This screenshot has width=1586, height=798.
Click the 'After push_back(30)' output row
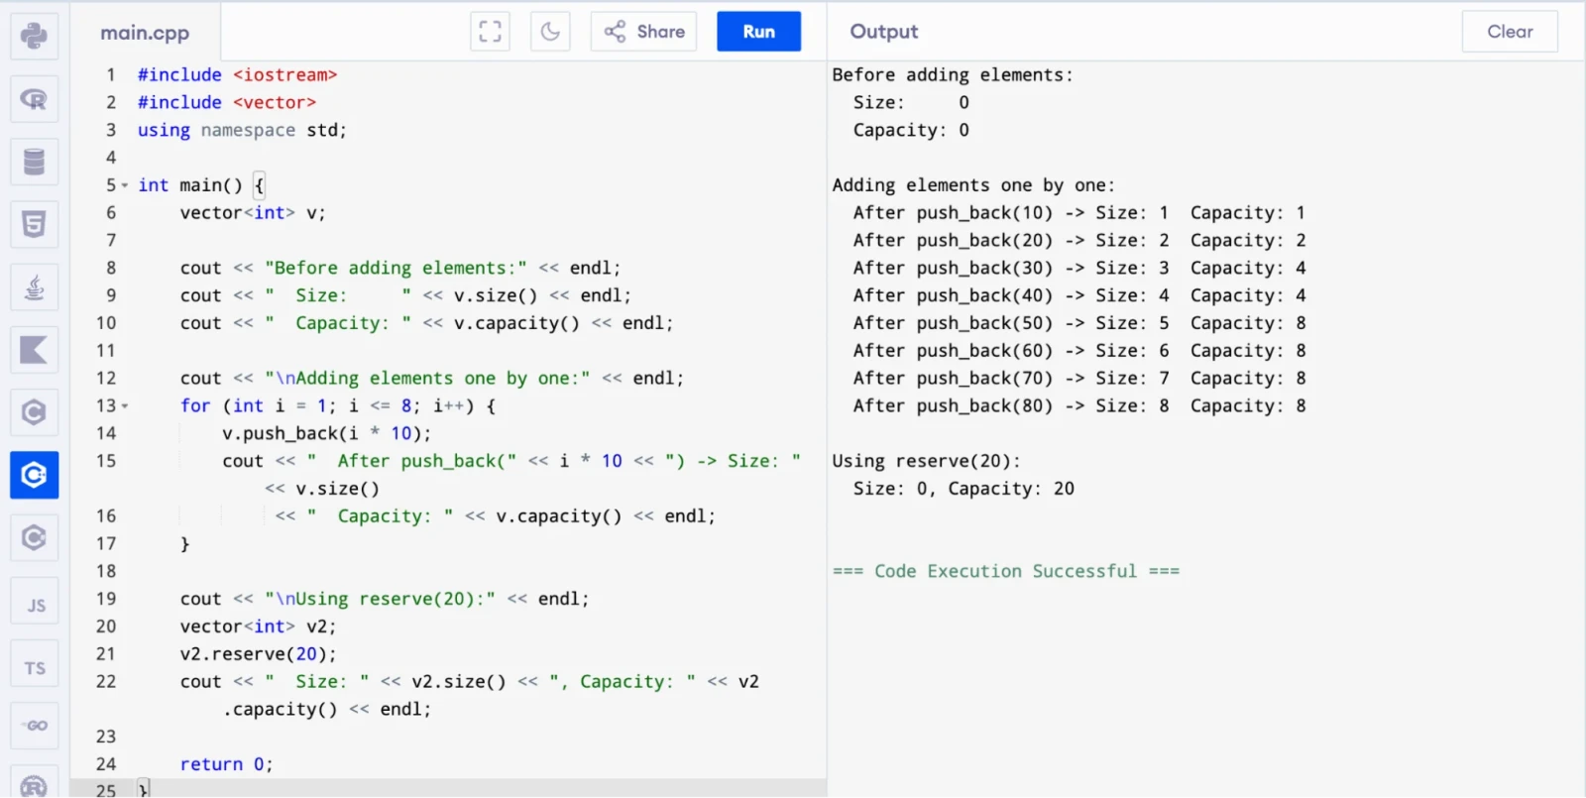[1079, 269]
